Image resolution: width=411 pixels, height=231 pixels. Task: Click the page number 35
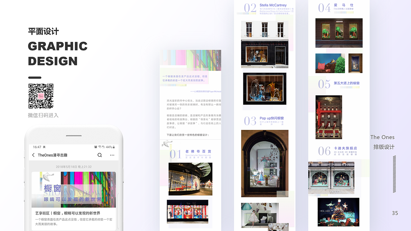coord(395,213)
